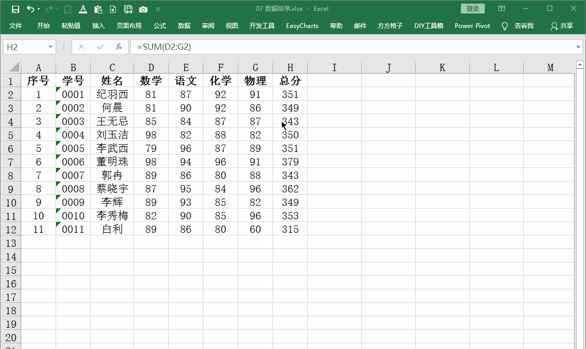Select header cell 序号

pos(38,80)
